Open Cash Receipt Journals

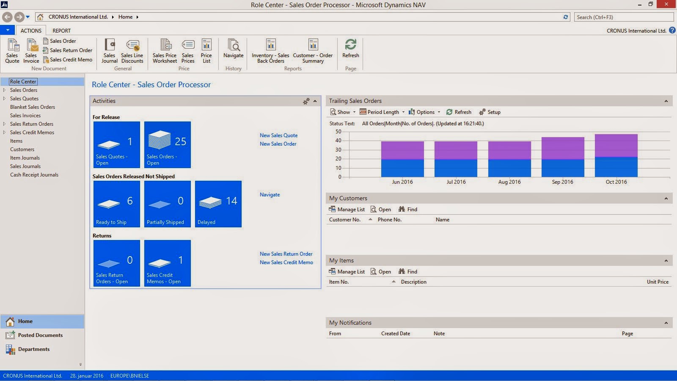click(x=34, y=175)
